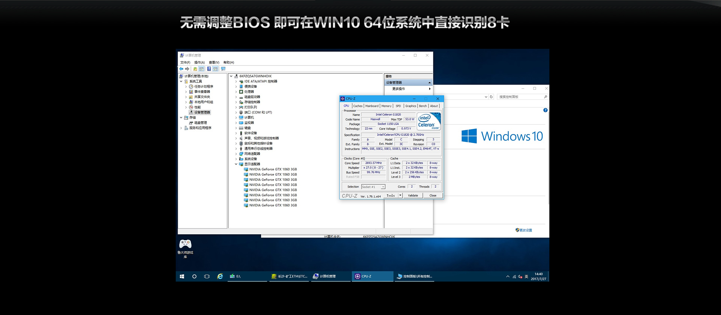
Task: Expand the 网络适配器 device category
Action: point(236,154)
